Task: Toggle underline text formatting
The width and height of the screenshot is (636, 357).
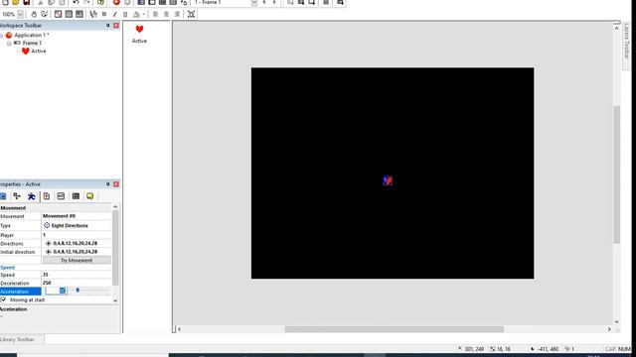Action: click(125, 14)
